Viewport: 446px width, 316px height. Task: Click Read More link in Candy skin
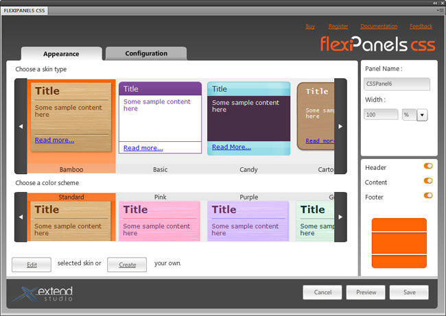(x=231, y=147)
